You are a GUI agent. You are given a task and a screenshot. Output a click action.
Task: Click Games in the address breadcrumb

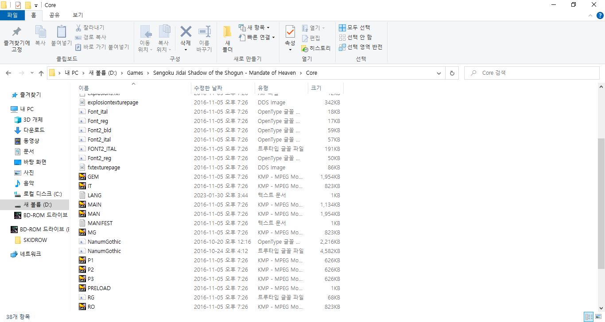pos(135,73)
